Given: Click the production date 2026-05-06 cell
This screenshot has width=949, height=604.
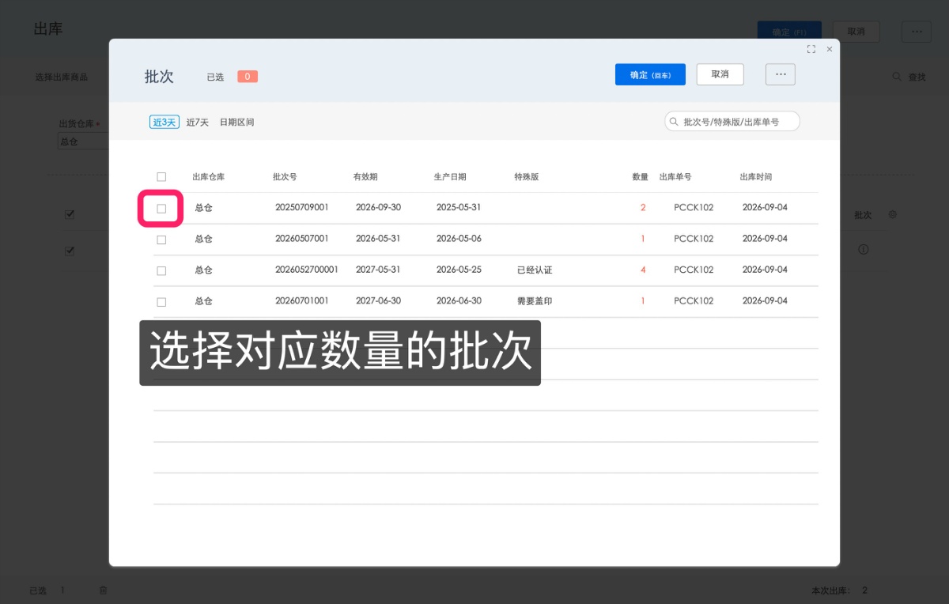Looking at the screenshot, I should click(x=459, y=238).
